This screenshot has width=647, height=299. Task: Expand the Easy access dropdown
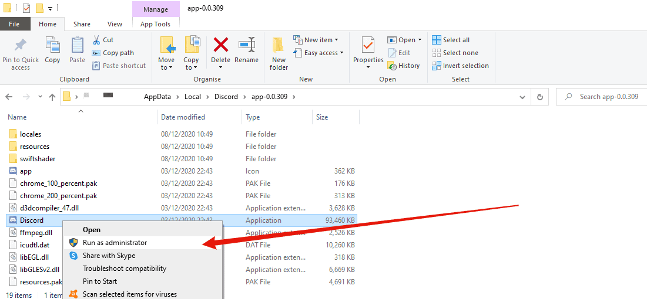click(319, 53)
